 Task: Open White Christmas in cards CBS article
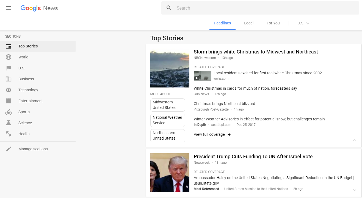tap(245, 88)
